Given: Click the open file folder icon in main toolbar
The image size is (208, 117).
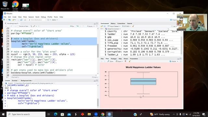Looking at the screenshot, I should [14, 20].
